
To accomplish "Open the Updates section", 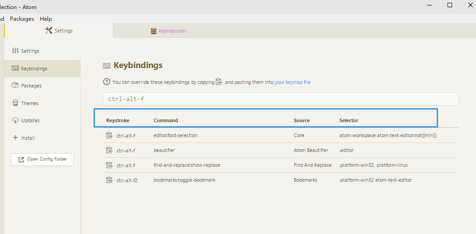I will [x=30, y=120].
